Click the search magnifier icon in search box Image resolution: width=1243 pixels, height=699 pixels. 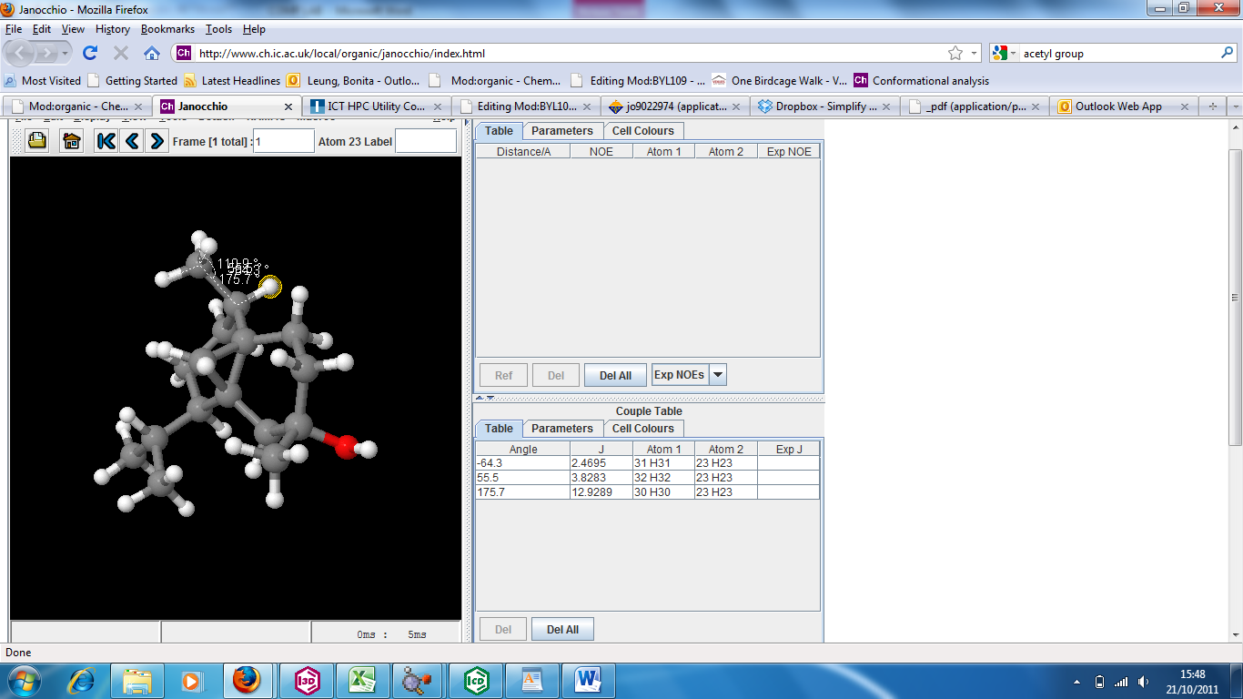pos(1227,53)
